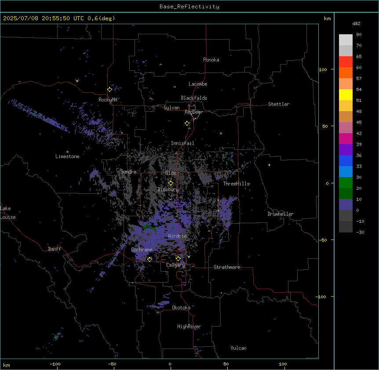Pick the orange 57-60 dBZ legend swatch

coord(346,73)
